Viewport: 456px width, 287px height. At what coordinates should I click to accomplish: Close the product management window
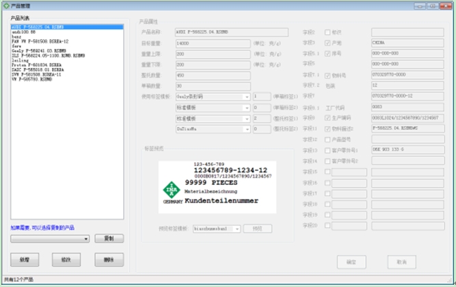444,5
